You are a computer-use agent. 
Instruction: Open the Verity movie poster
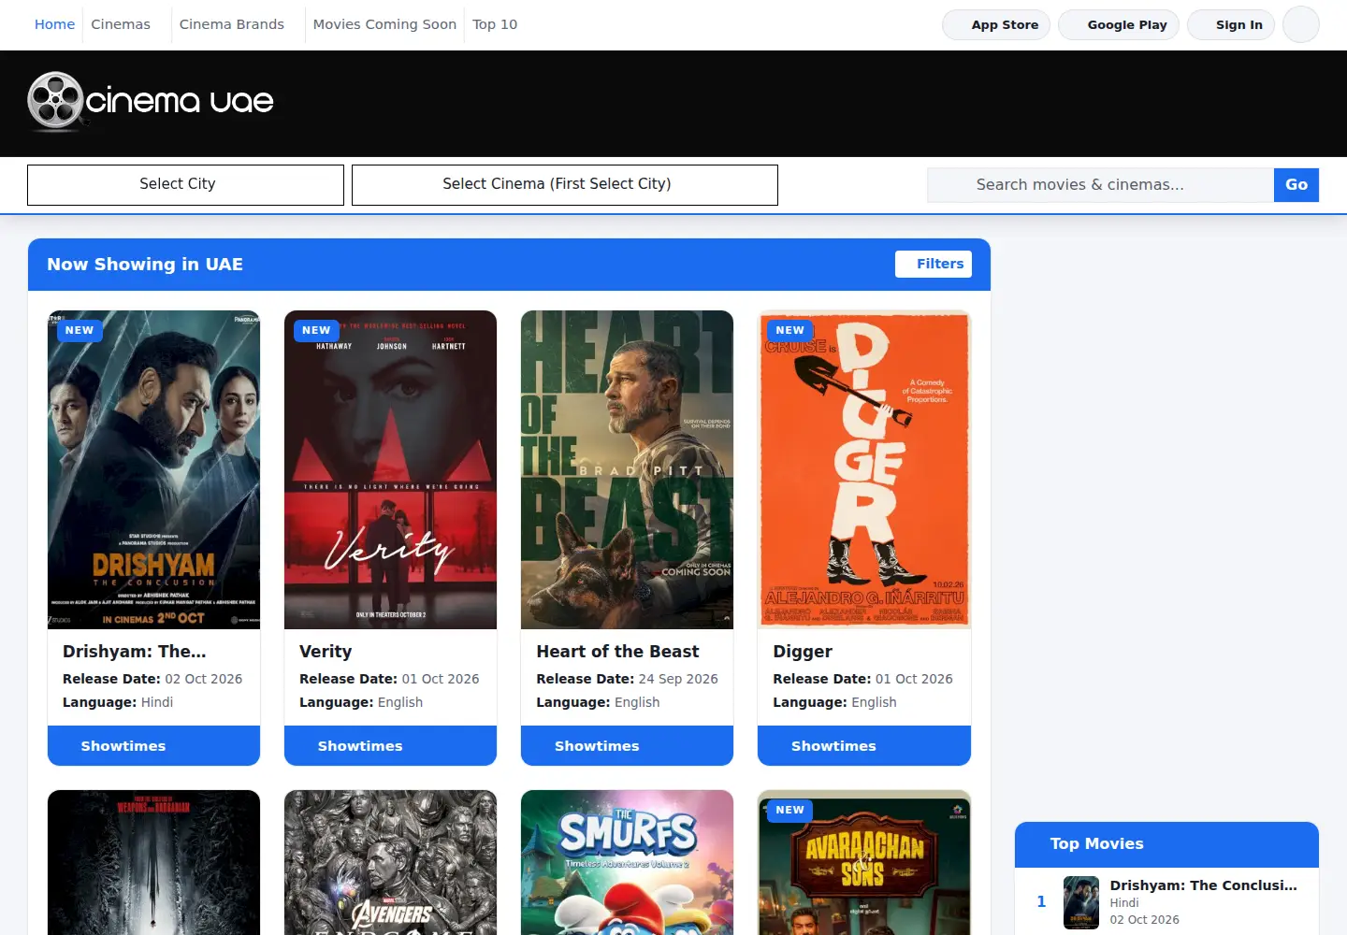click(390, 469)
